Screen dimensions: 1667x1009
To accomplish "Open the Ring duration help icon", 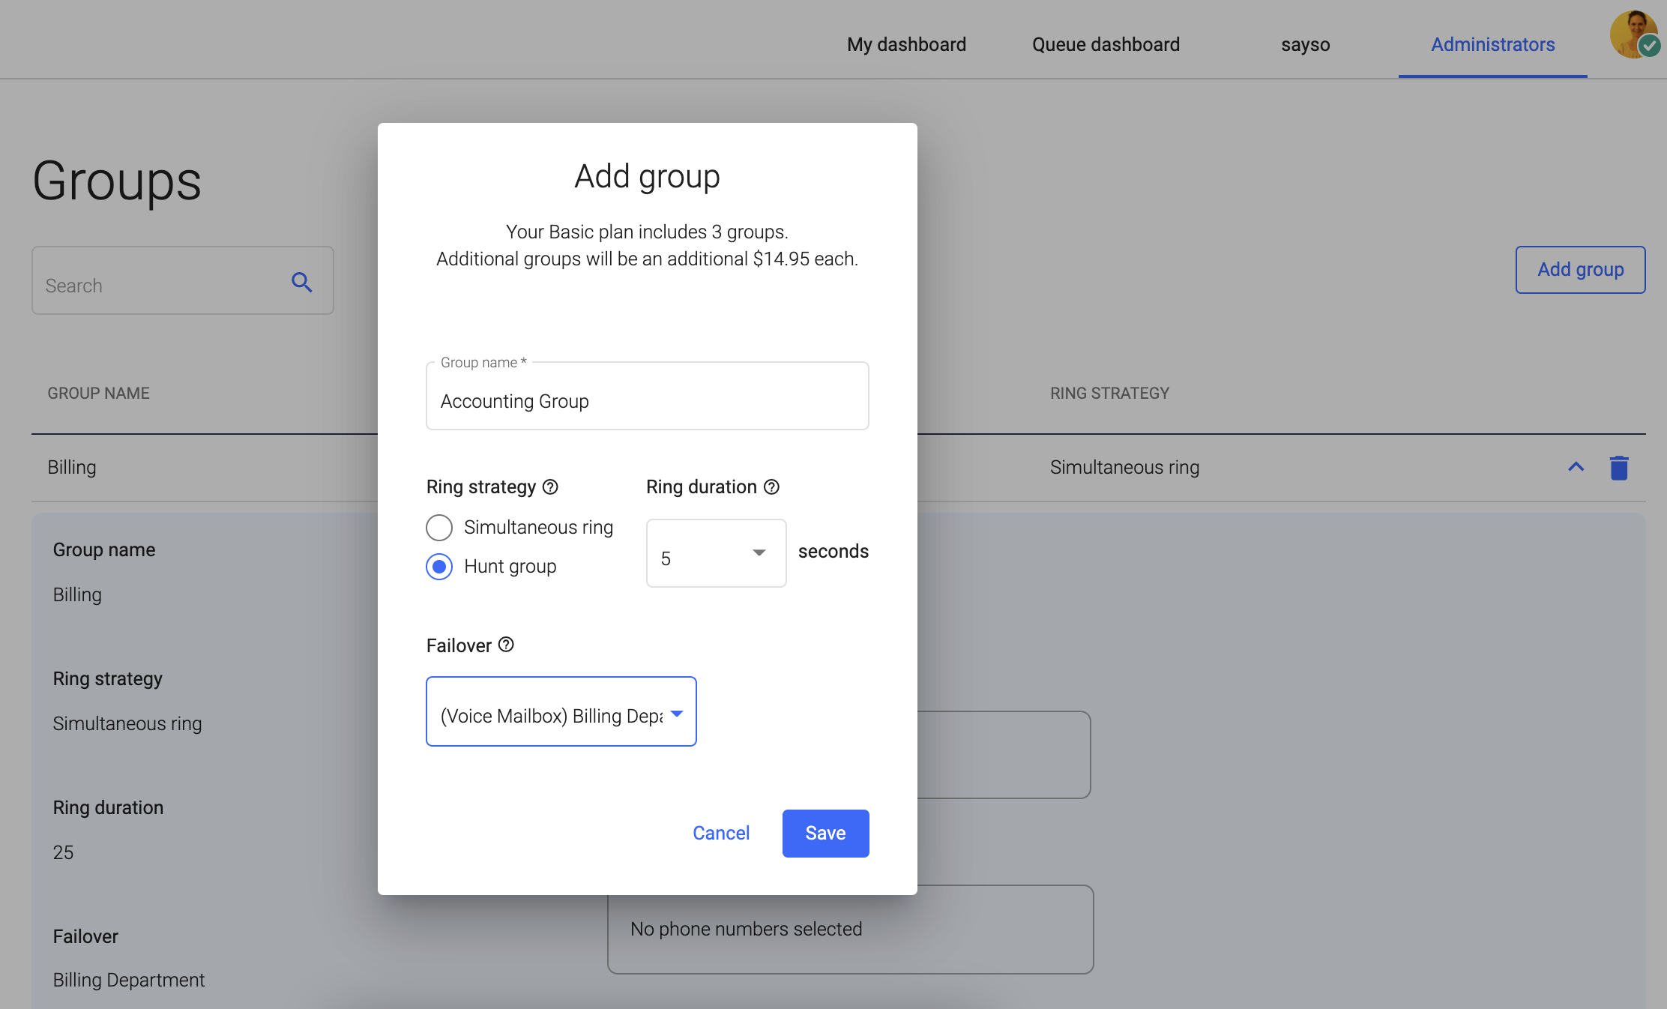I will 773,487.
